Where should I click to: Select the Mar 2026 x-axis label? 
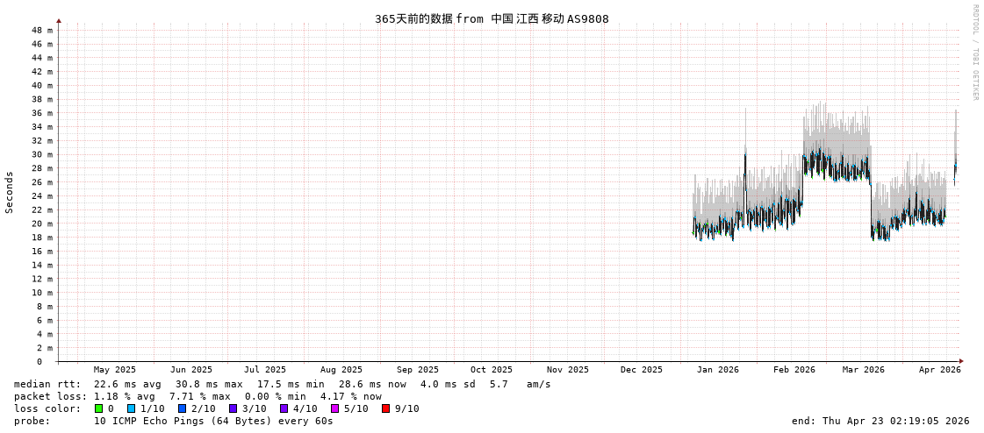[863, 370]
